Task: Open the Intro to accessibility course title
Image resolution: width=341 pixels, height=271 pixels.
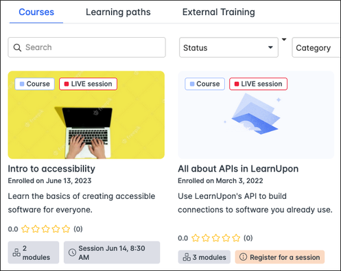Action: (x=51, y=169)
